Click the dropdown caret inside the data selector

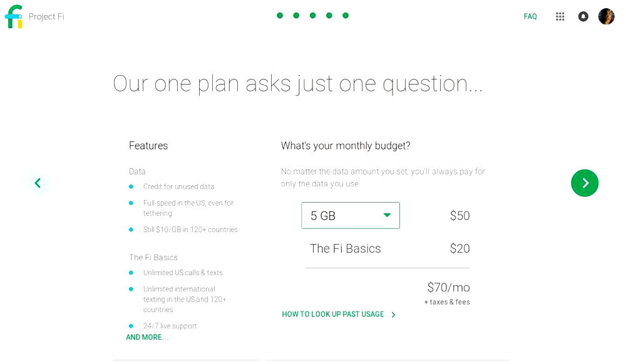[x=387, y=215]
